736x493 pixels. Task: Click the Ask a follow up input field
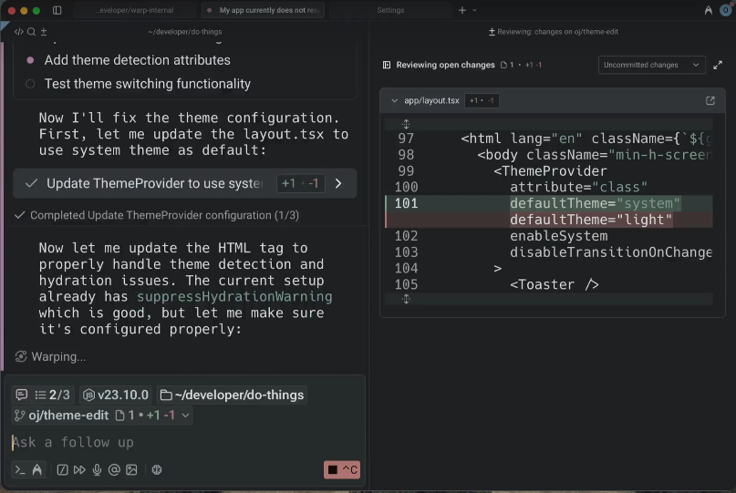point(182,442)
